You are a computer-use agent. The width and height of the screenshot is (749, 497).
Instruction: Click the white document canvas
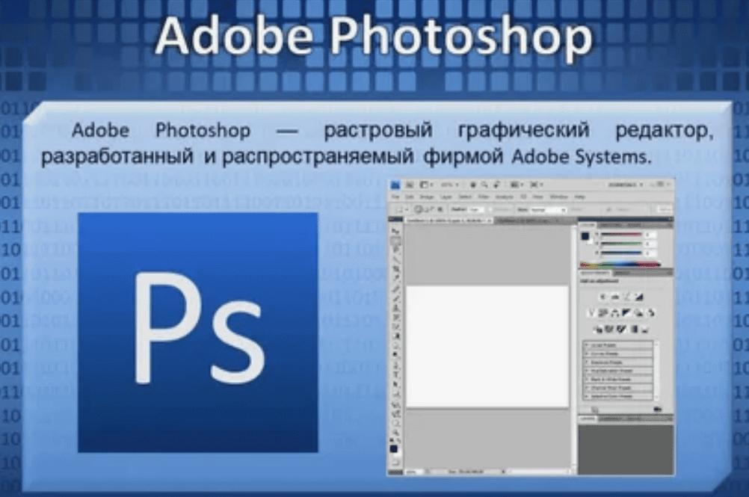pyautogui.click(x=487, y=347)
